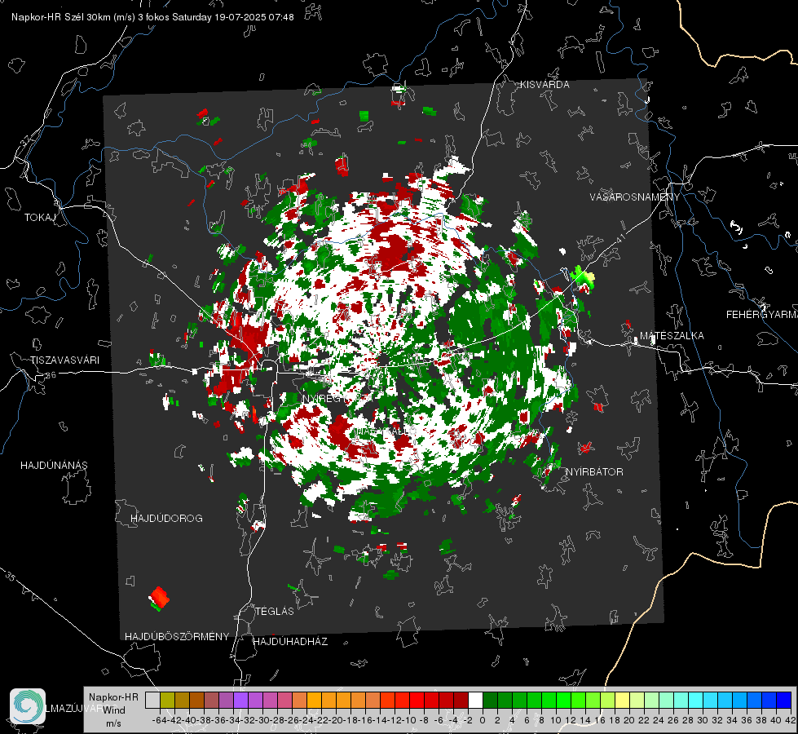Click the MÁTÉSZALKA town label
Viewport: 798px width, 734px height.
[x=672, y=336]
